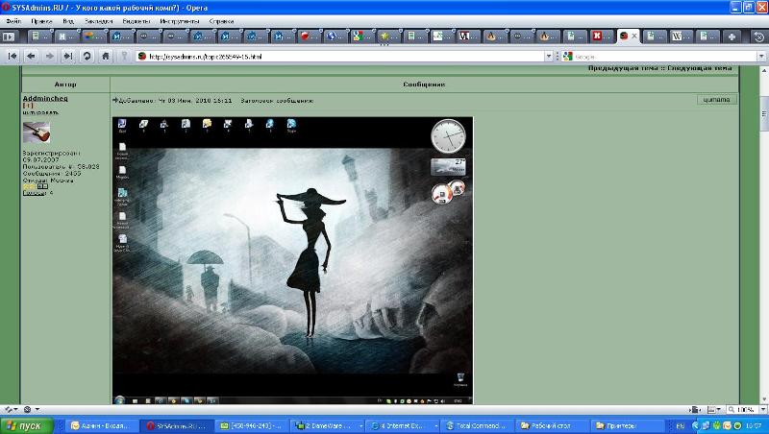Screen dimensions: 769x434
Task: Reload the current page
Action: (x=87, y=57)
